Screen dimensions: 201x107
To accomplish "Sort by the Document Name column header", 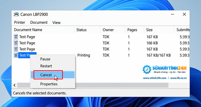I will click(x=43, y=30).
